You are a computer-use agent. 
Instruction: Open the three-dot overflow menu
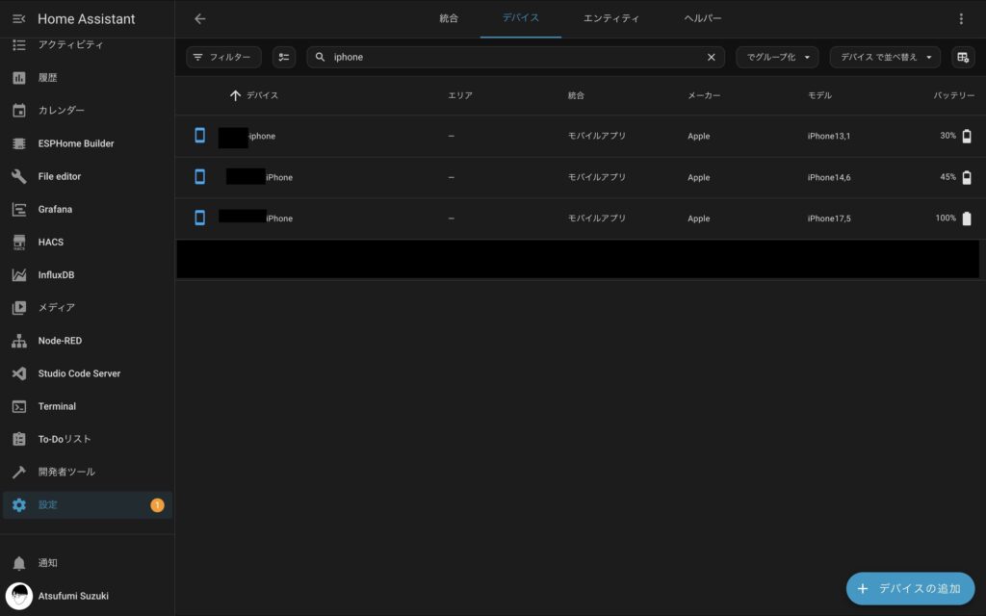[x=960, y=19]
